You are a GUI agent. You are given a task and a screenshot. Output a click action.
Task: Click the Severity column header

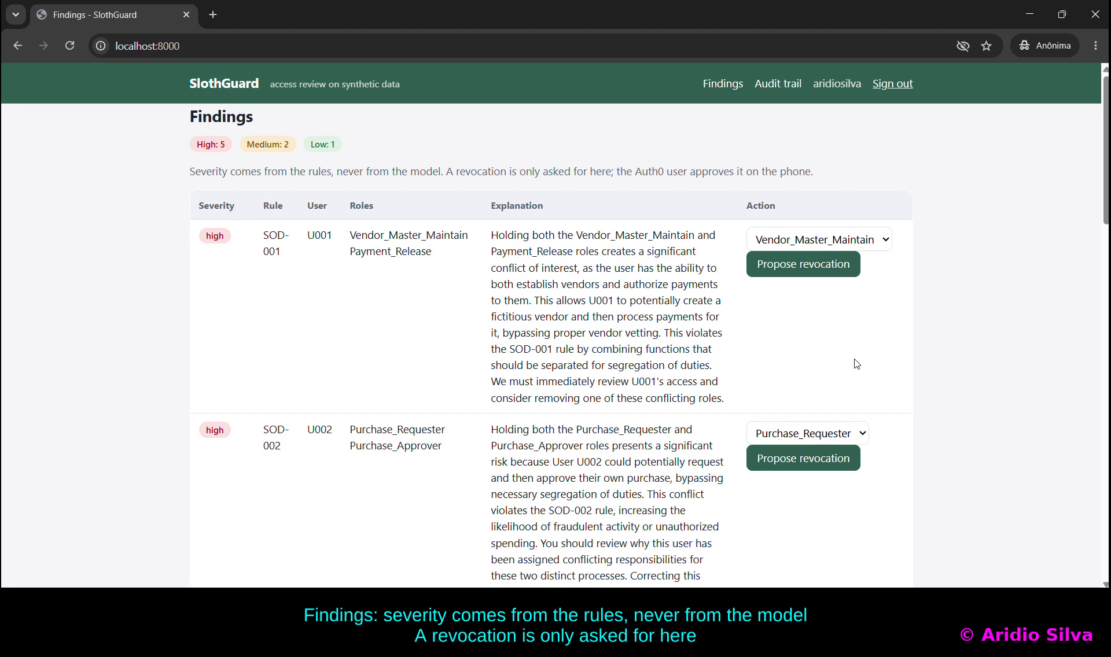click(216, 206)
